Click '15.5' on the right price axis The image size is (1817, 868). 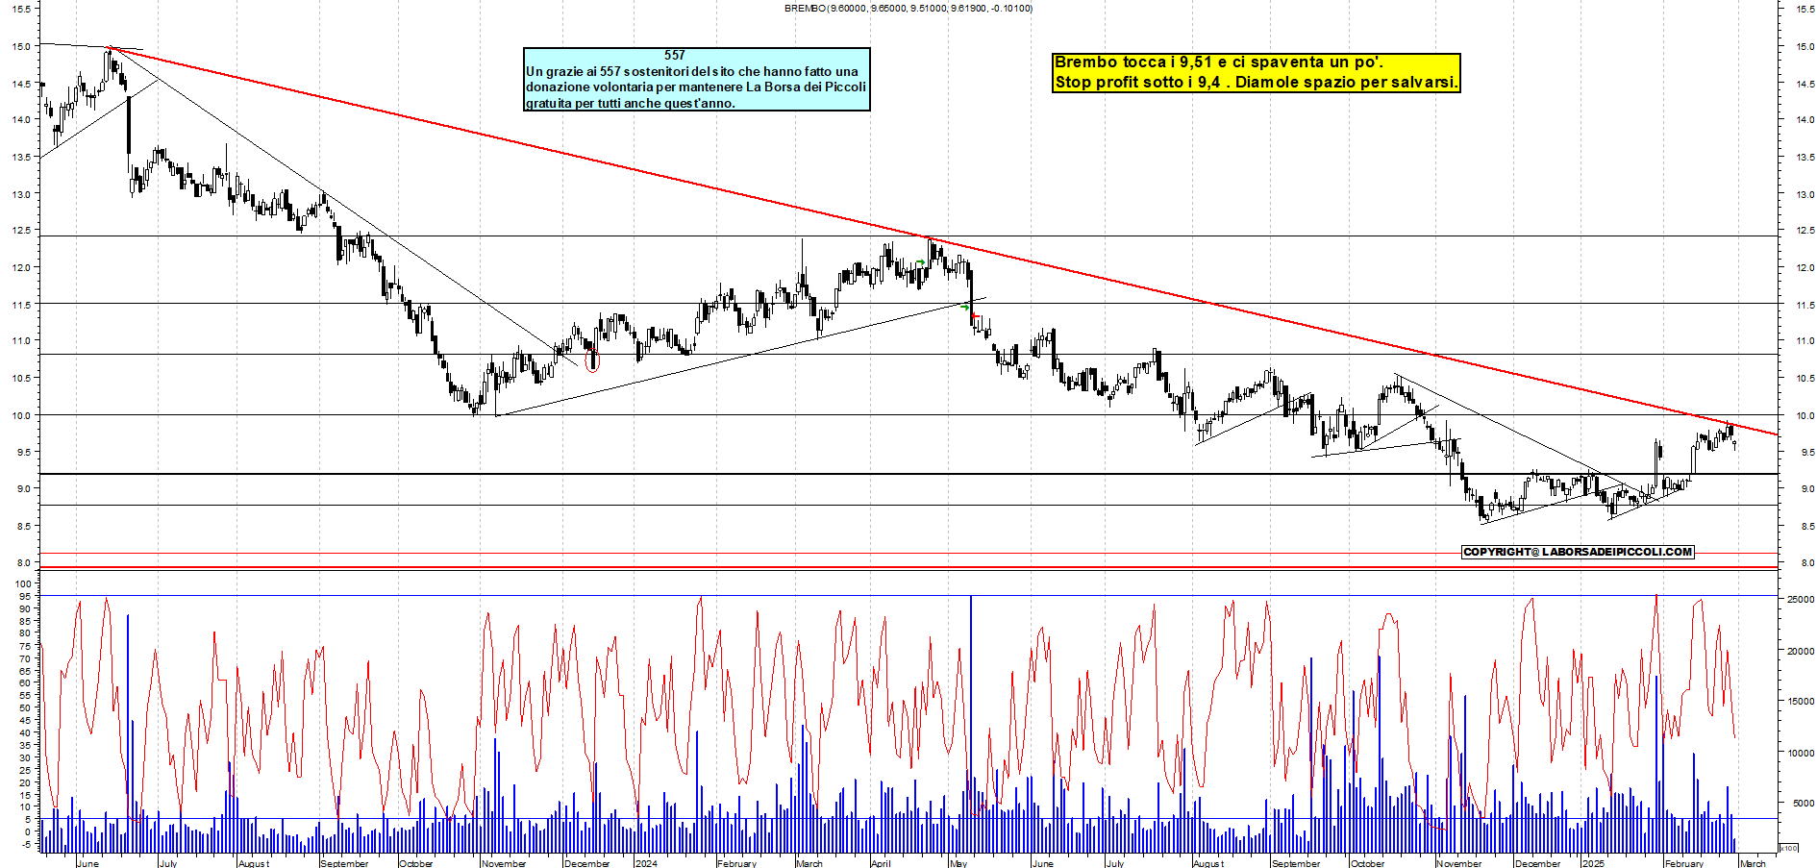[1805, 9]
